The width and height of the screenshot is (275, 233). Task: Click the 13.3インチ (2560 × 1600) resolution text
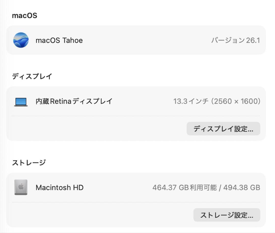217,101
